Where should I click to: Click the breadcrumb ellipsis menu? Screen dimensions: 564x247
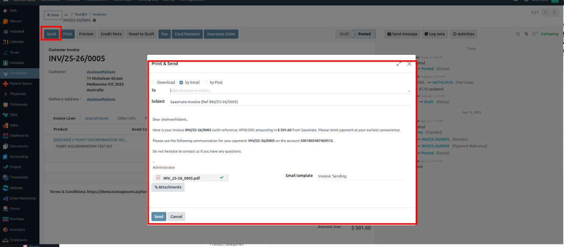tap(66, 14)
